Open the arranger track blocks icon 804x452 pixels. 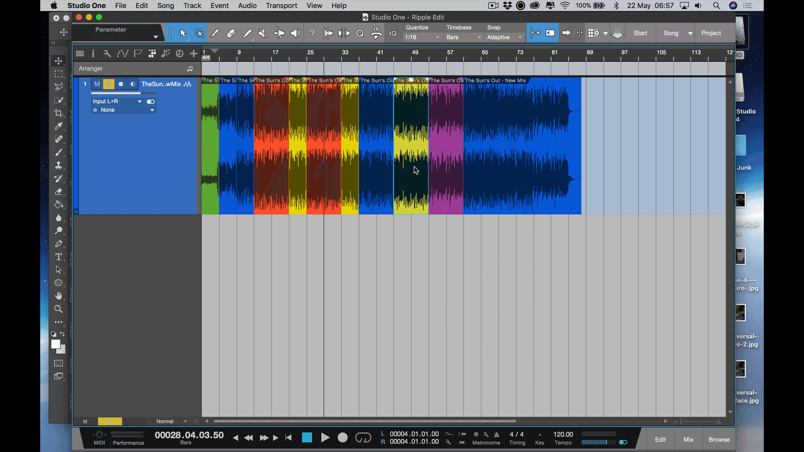coord(152,54)
